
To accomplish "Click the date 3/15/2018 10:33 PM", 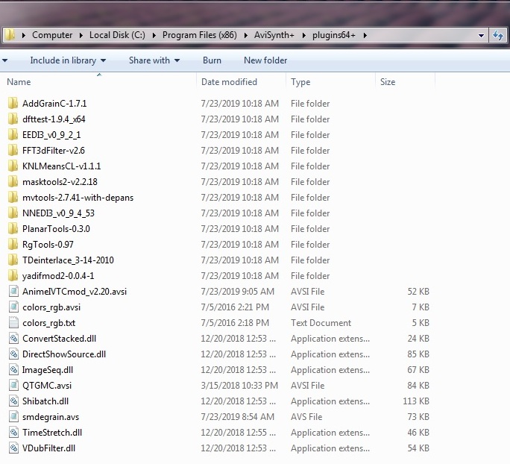I will pos(239,385).
